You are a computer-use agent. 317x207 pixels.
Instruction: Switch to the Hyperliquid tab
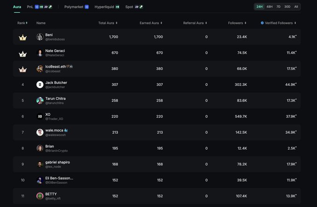point(107,7)
